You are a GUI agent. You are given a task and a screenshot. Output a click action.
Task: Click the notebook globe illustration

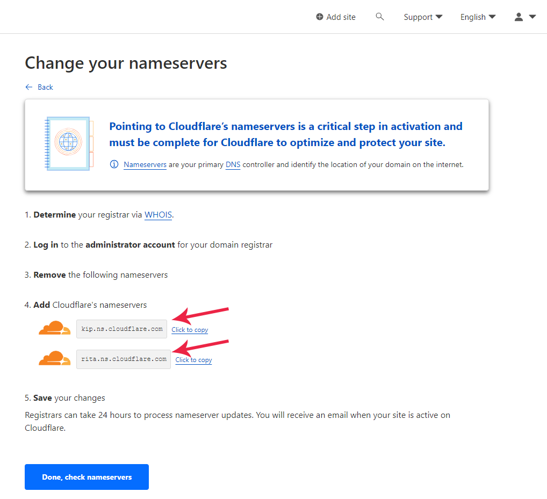[x=68, y=143]
